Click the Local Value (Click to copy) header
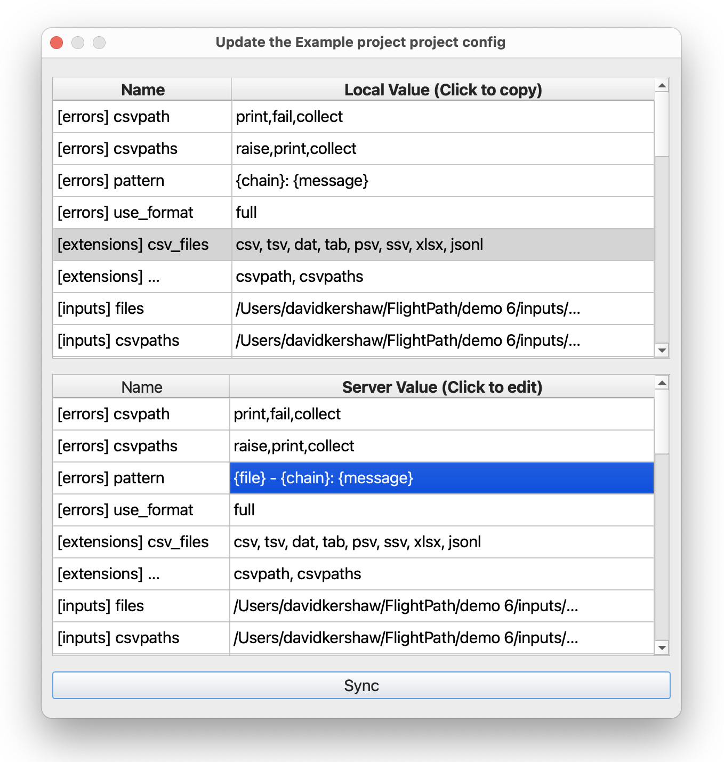 pyautogui.click(x=443, y=90)
